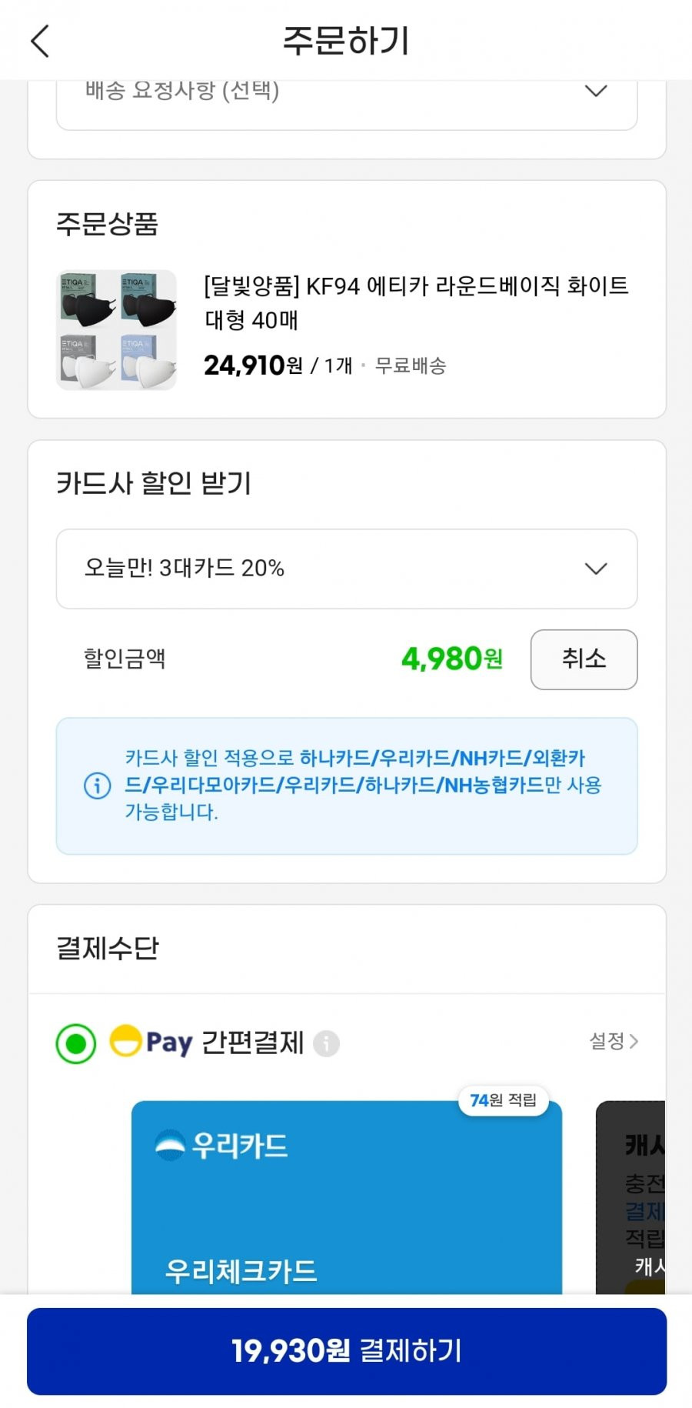
Task: Tap the 주문하기 page title
Action: click(346, 41)
